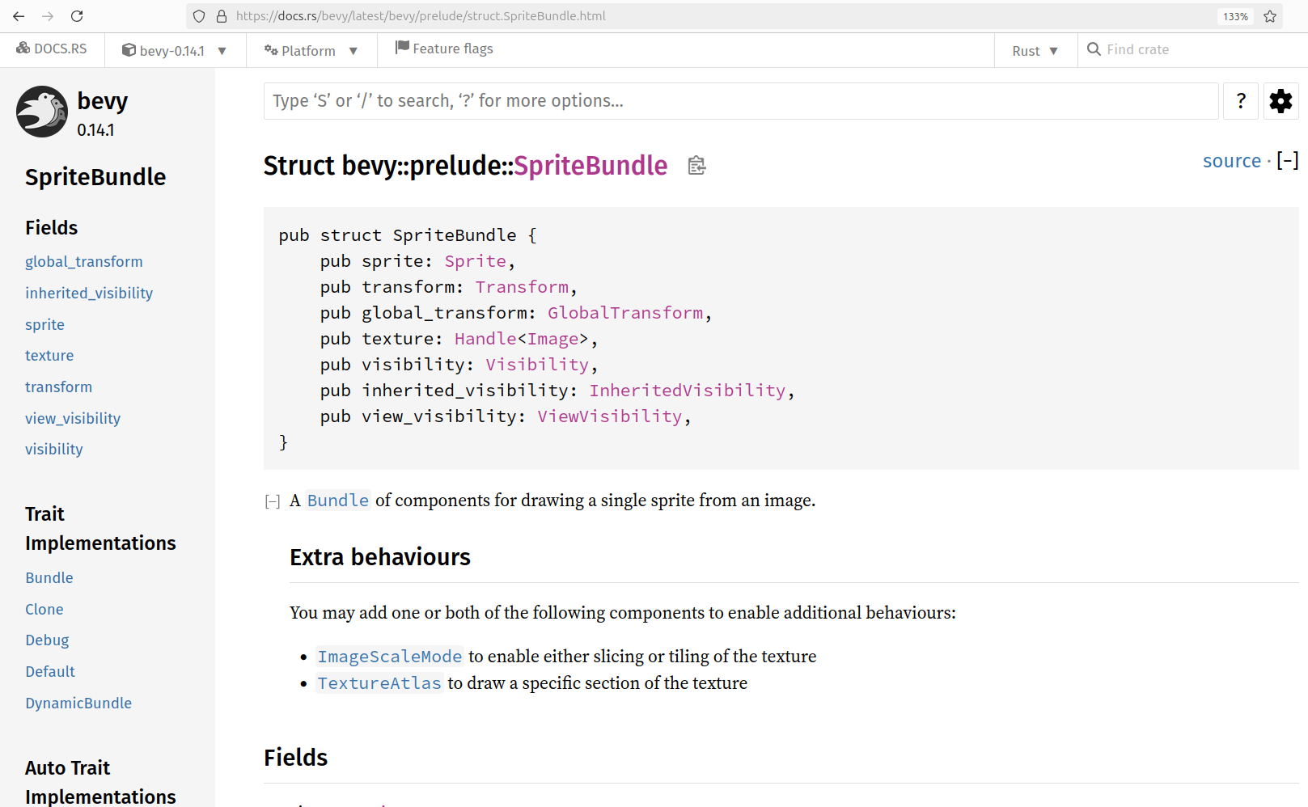Go to the Fields sidebar heading

52,227
